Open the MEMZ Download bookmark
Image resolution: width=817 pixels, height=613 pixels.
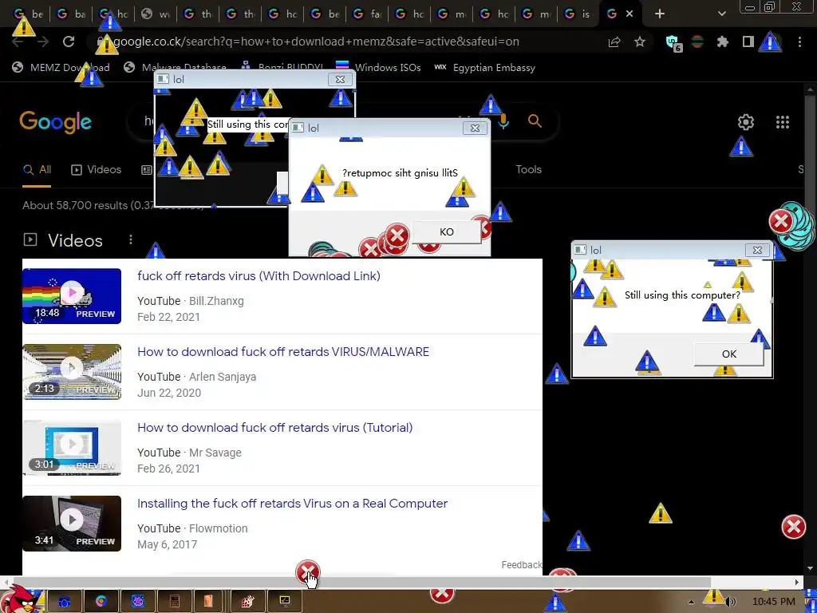coord(61,68)
